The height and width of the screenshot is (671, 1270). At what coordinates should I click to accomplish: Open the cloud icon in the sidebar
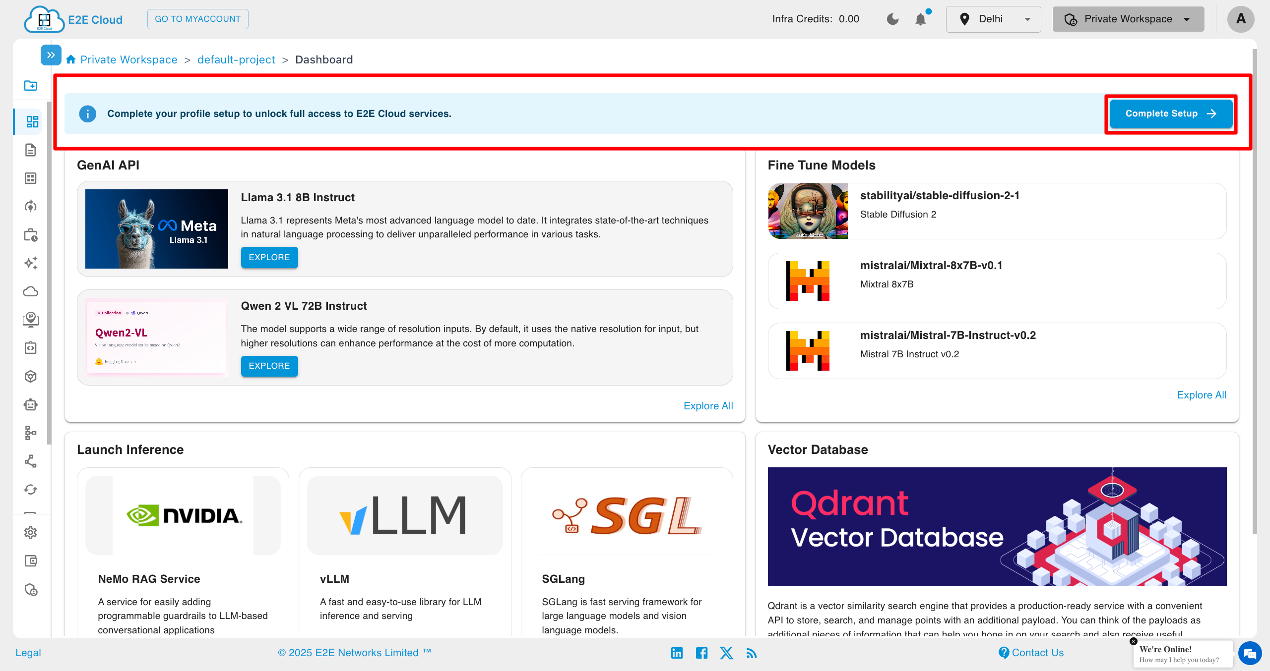click(31, 291)
